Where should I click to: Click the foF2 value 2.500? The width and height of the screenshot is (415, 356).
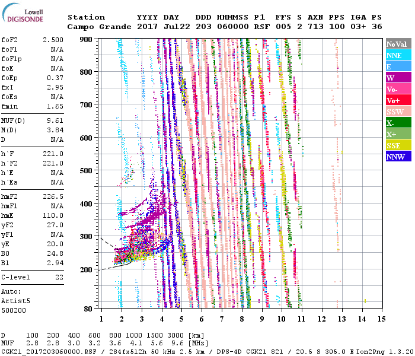click(x=52, y=39)
